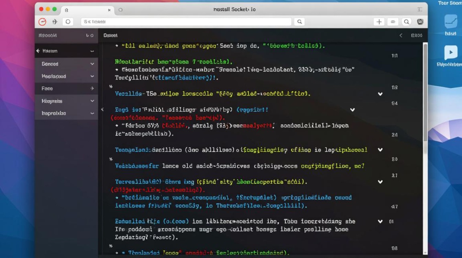Viewport: 462px width, 258px height.
Task: Click the vertical scrollbar of the editor
Action: pyautogui.click(x=425, y=93)
